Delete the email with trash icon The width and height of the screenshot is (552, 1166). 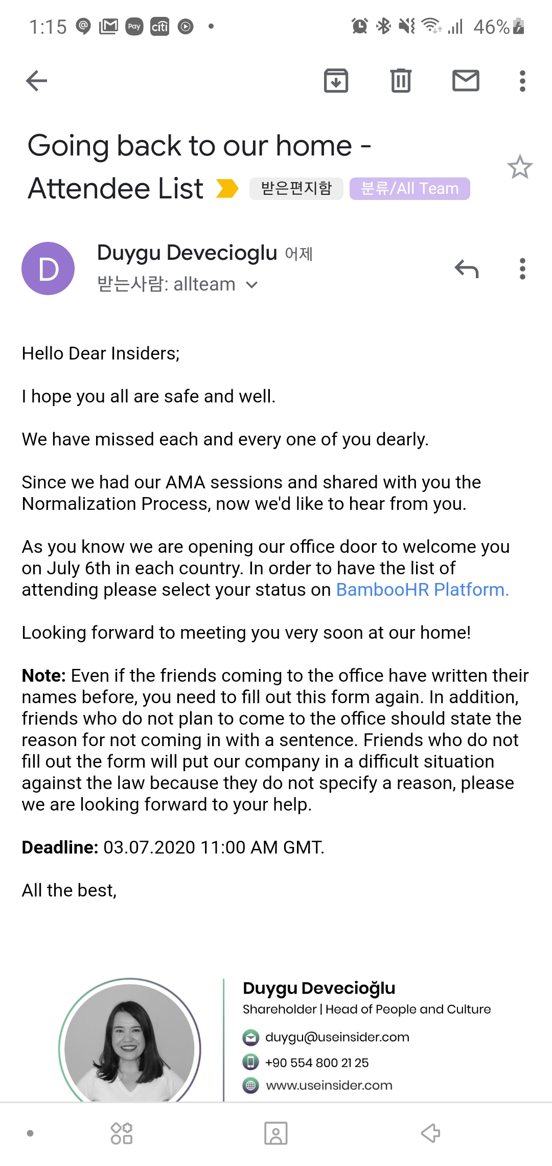401,81
